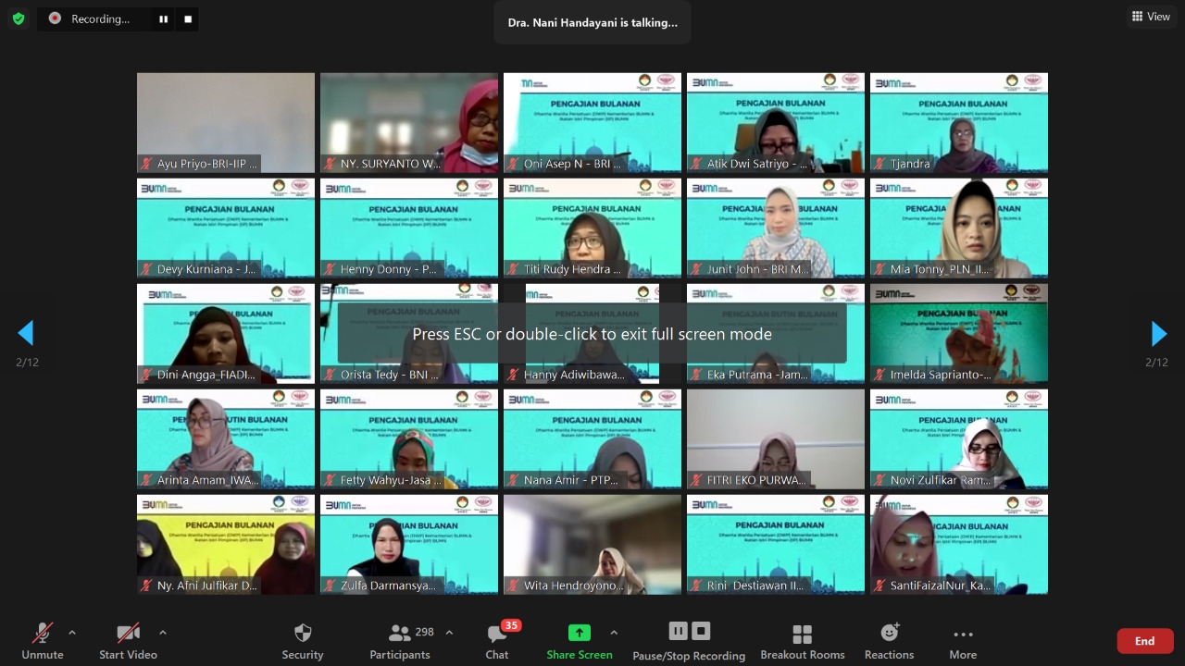Screen dimensions: 1185x666
Task: Unmute the microphone
Action: (43, 634)
